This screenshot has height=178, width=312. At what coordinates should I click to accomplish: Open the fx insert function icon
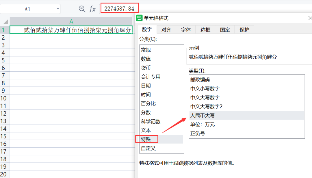click(92, 9)
